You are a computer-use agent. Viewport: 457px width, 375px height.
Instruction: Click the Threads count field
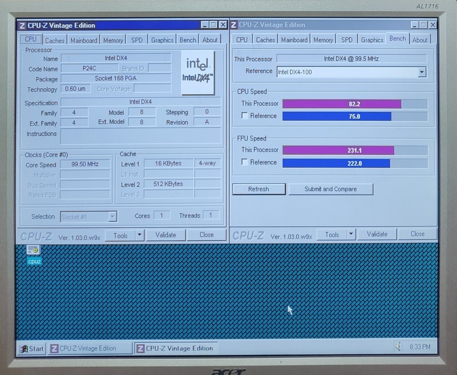pos(211,215)
